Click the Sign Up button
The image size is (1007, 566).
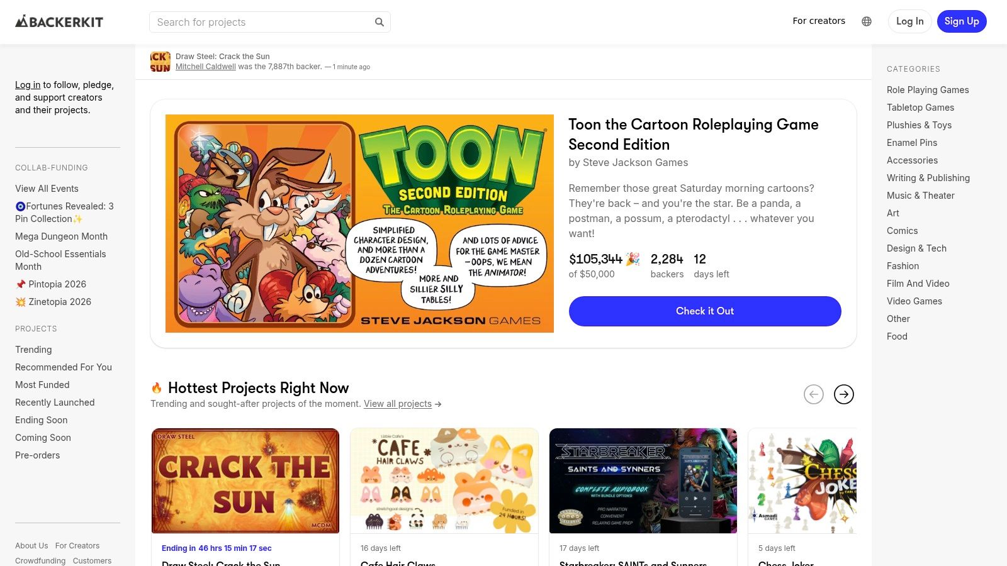[x=962, y=21]
